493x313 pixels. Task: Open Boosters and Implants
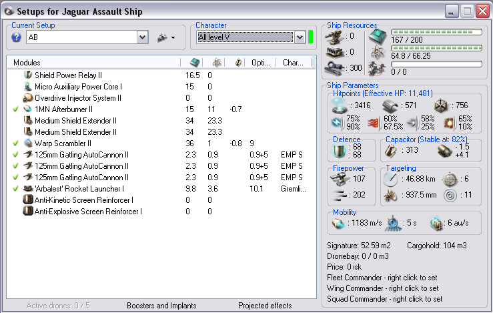(161, 306)
